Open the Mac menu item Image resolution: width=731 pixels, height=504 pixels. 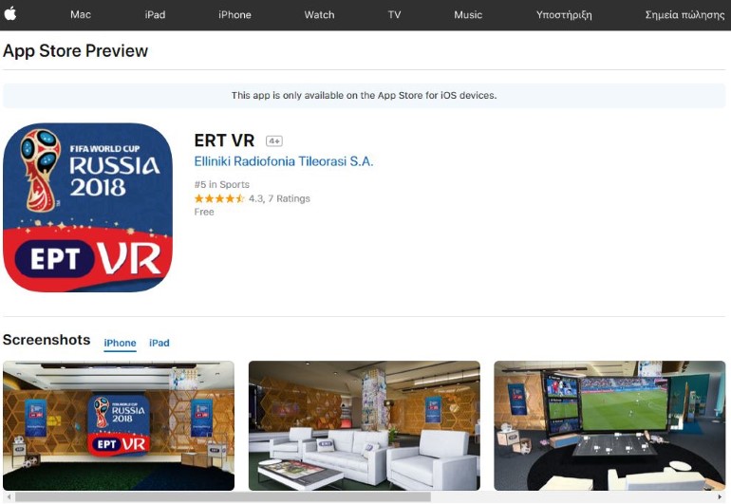click(81, 15)
